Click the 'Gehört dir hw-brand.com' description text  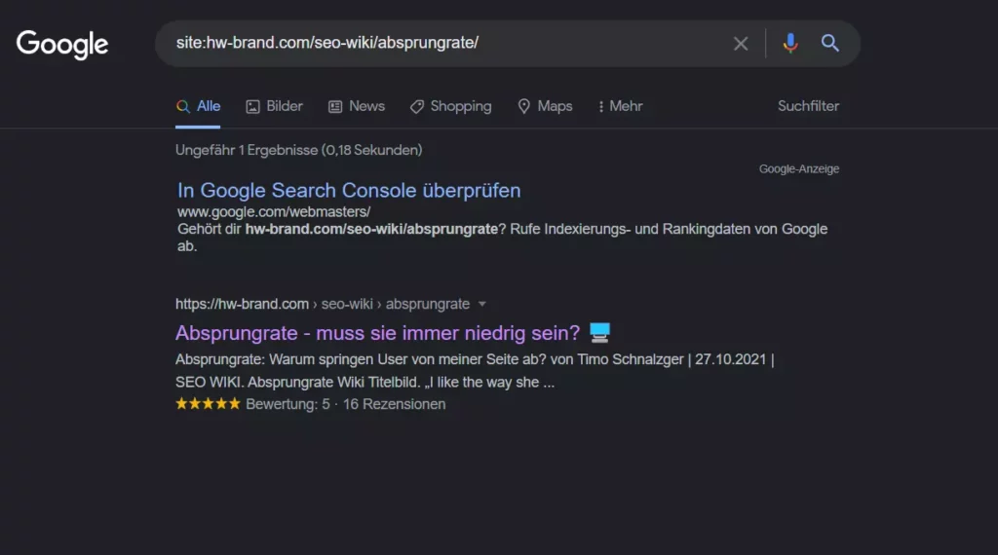pos(502,238)
